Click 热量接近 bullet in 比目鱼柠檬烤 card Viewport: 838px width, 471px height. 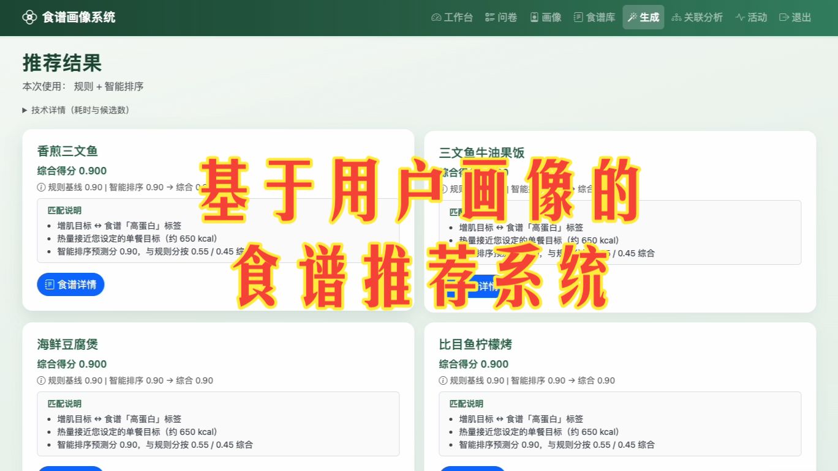pyautogui.click(x=539, y=432)
